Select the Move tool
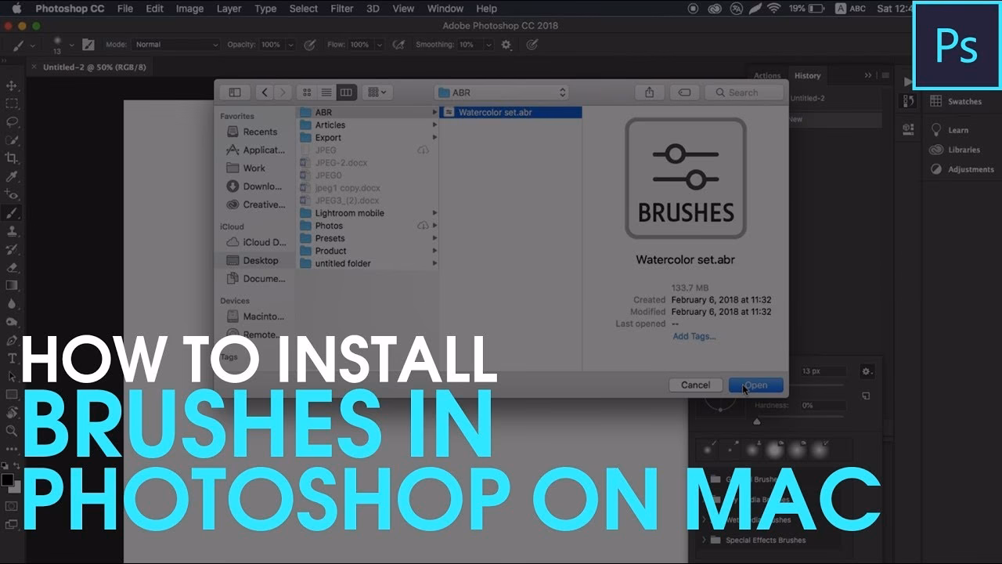This screenshot has height=564, width=1002. 12,85
